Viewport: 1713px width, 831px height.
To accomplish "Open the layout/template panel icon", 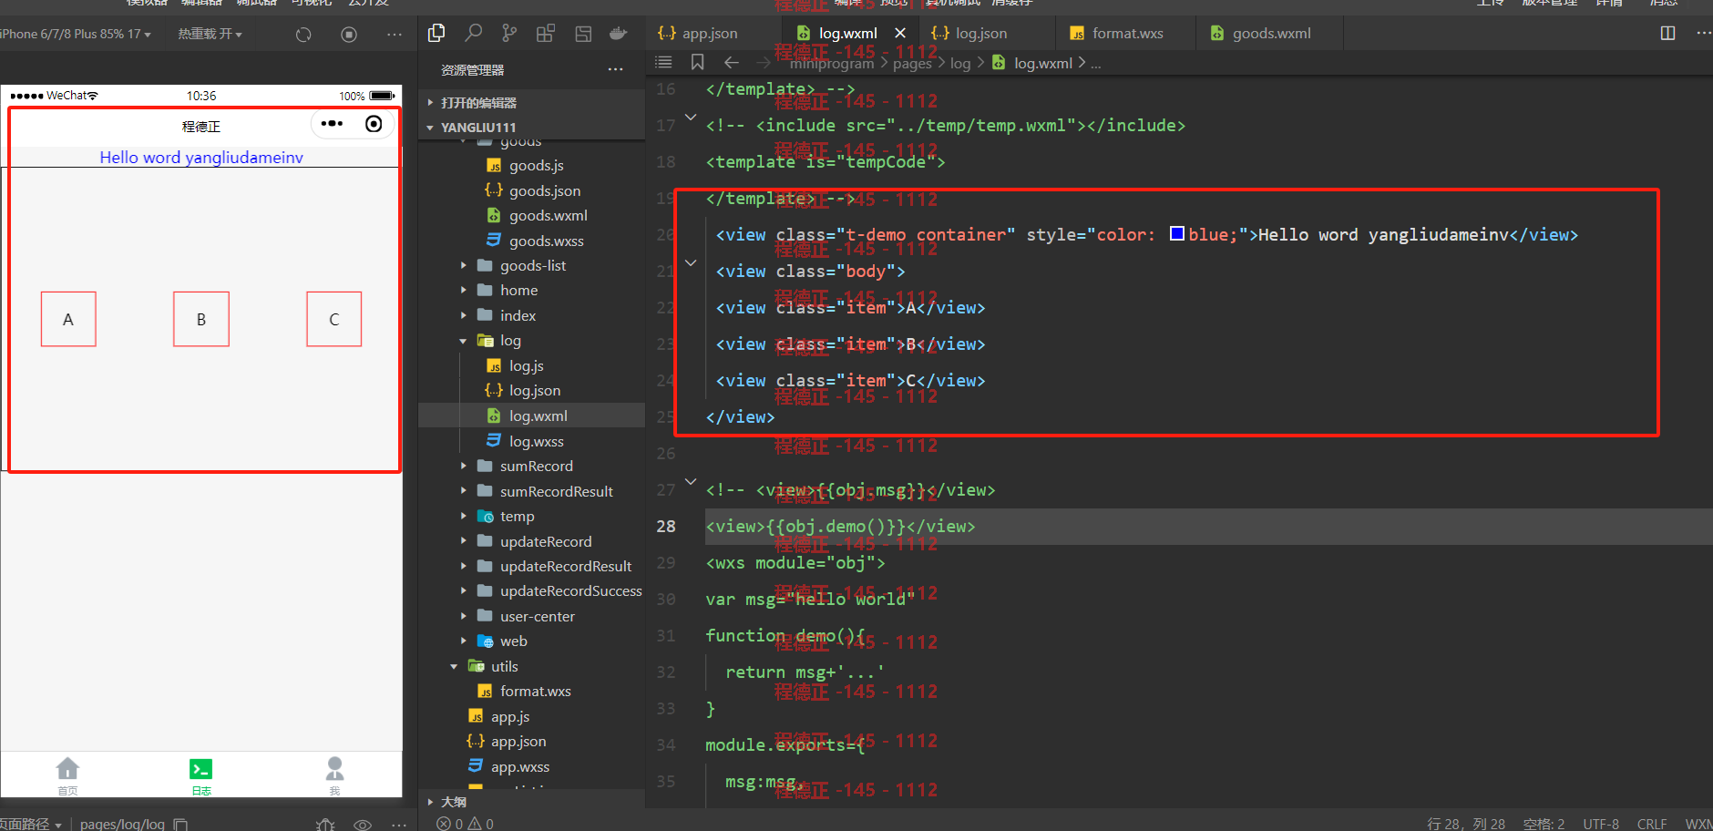I will 583,34.
